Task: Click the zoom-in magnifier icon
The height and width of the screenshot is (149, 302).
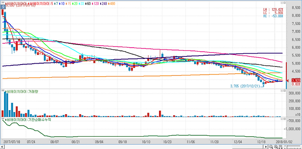Action: coord(276,147)
